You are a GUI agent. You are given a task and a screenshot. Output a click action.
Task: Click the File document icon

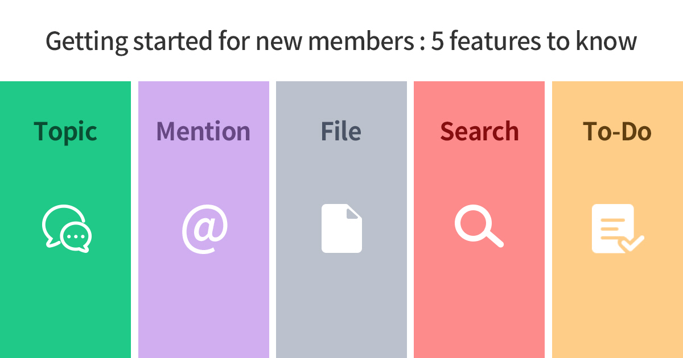coord(341,228)
